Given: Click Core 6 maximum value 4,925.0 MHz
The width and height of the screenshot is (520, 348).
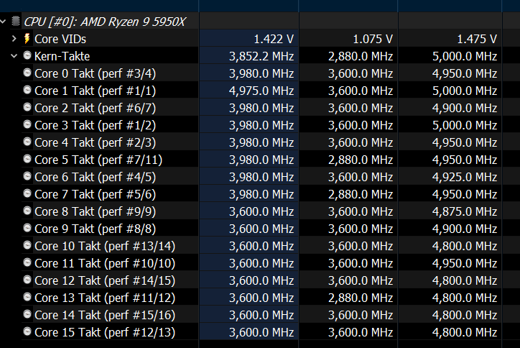Looking at the screenshot, I should click(x=465, y=177).
